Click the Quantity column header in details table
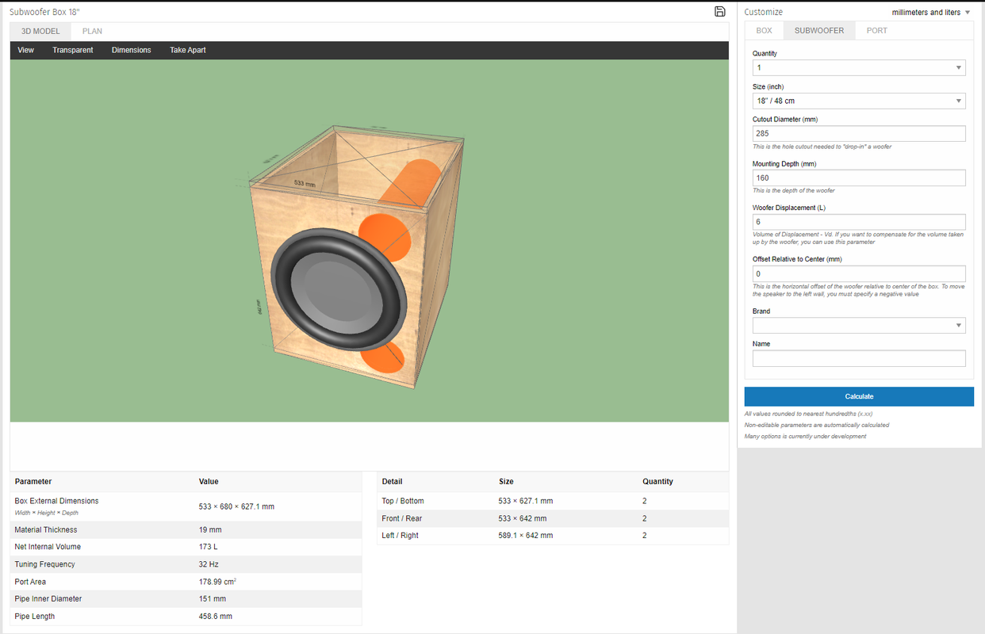The image size is (985, 634). coord(657,481)
